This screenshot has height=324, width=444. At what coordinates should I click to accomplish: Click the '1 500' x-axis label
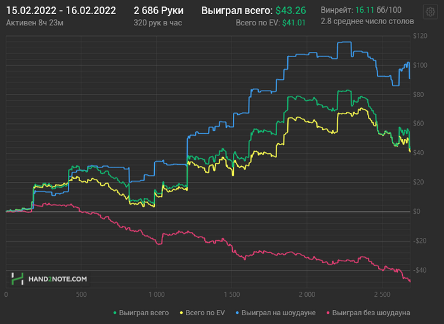tap(232, 295)
